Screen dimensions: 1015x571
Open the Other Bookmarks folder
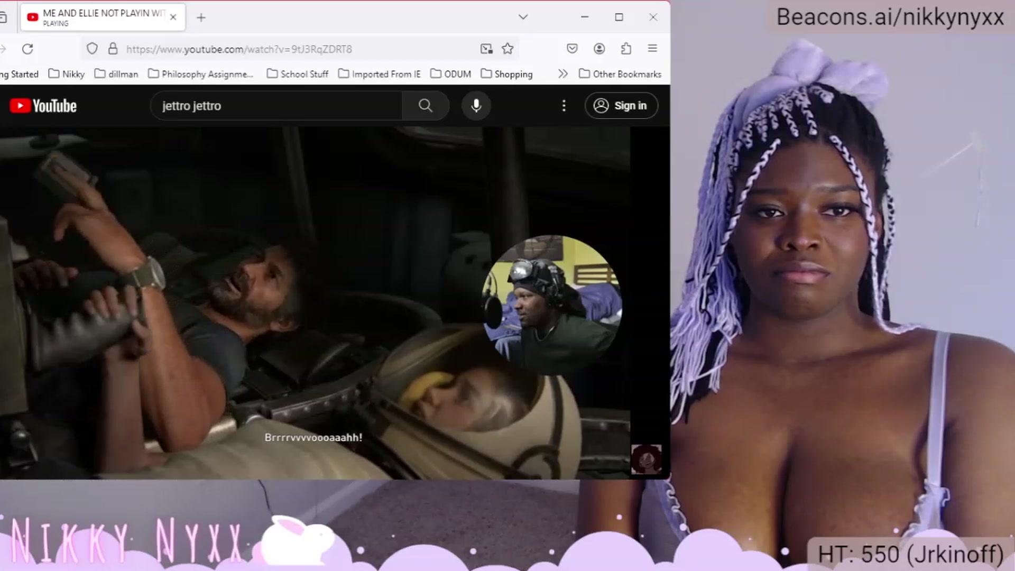pyautogui.click(x=620, y=74)
